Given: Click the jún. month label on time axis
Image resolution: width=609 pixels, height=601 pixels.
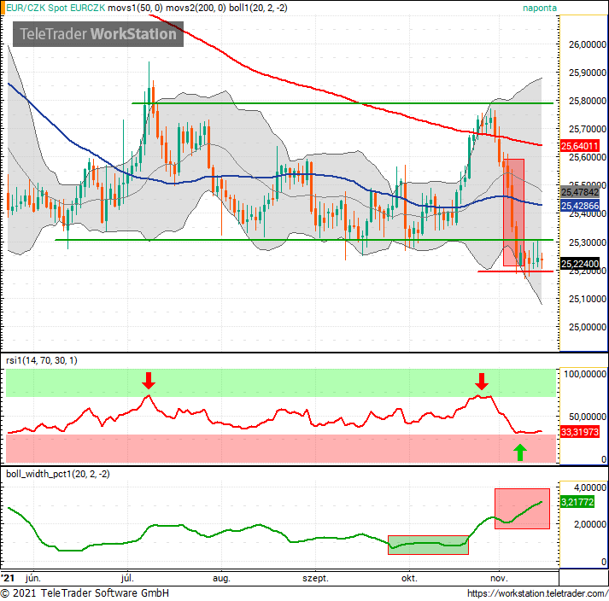Looking at the screenshot, I should [33, 578].
